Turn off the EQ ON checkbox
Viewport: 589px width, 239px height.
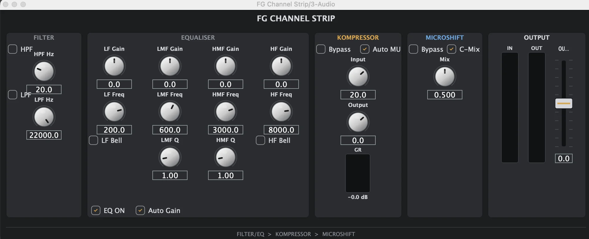[96, 210]
